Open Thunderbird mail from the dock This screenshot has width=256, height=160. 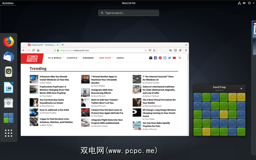point(9,57)
